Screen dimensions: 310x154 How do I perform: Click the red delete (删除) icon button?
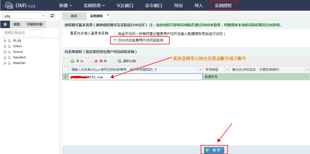(96, 61)
